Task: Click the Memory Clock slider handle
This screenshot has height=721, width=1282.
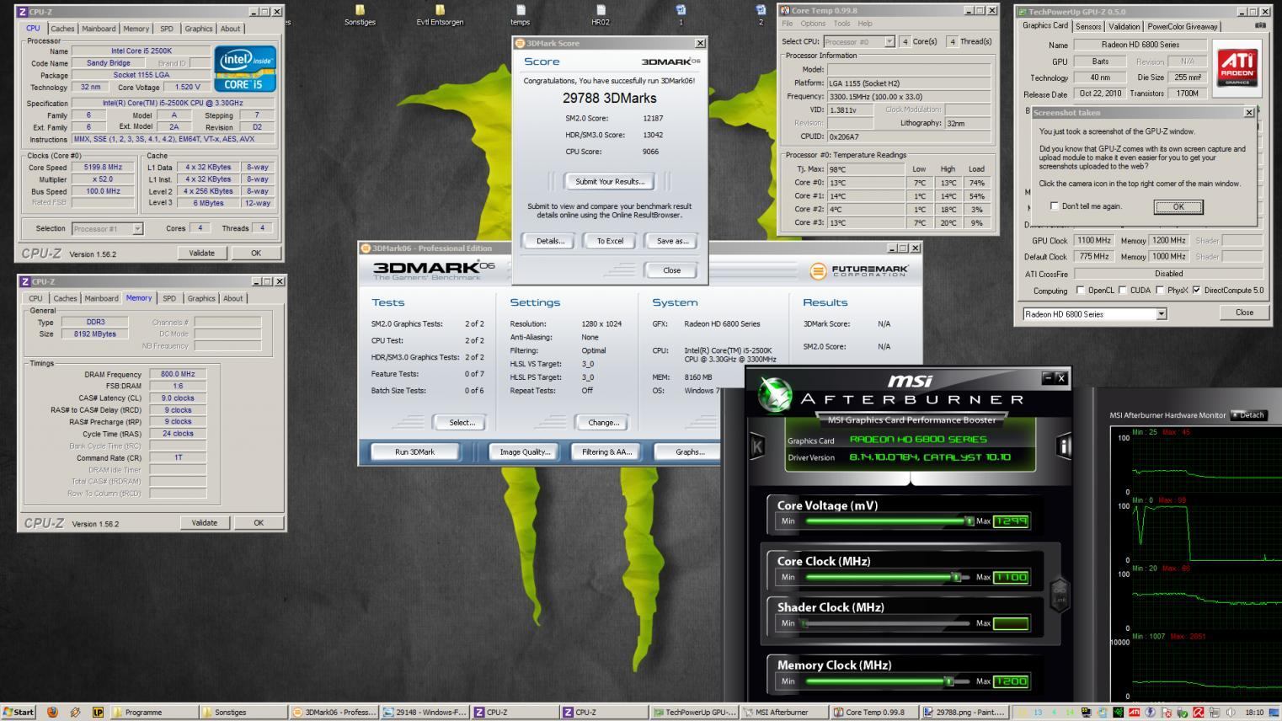Action: click(x=949, y=681)
